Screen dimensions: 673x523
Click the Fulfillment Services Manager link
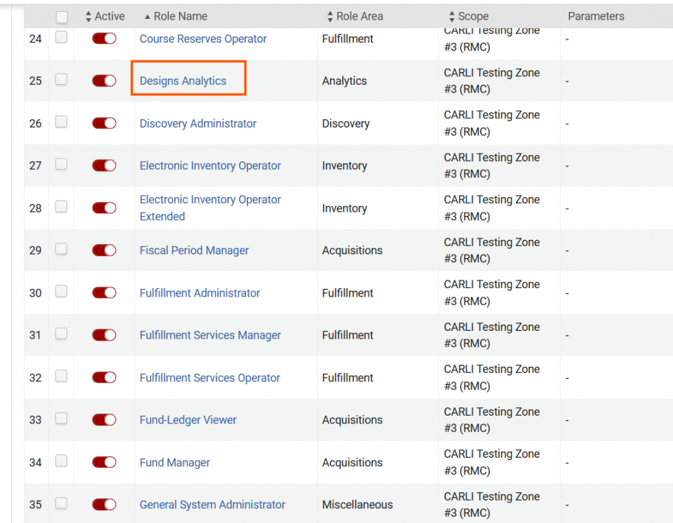(210, 335)
